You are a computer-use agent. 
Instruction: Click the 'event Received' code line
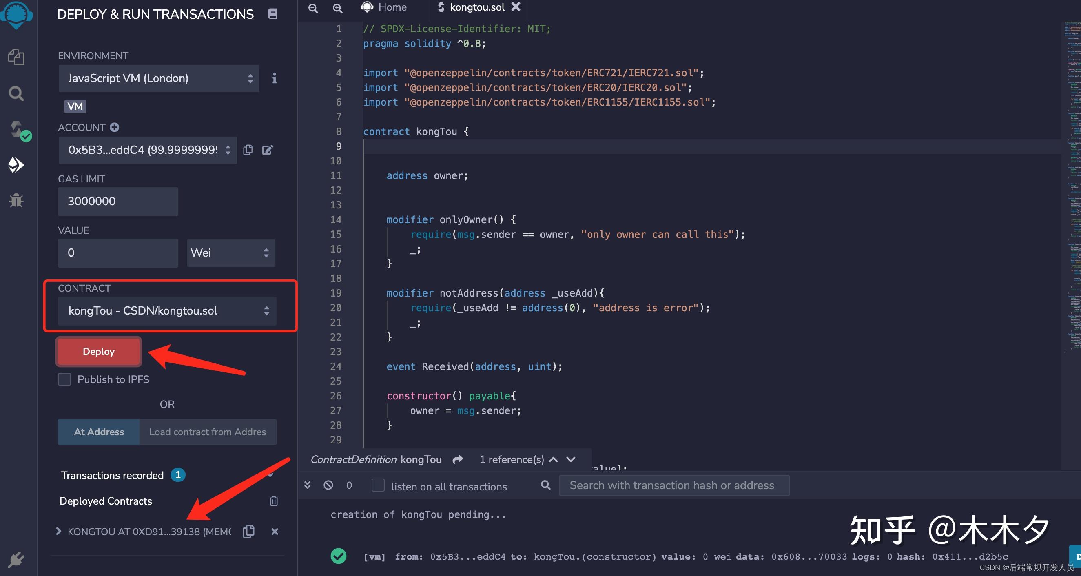click(474, 367)
